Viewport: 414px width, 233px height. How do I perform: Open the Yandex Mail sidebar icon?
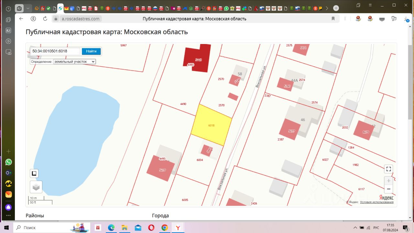9,194
